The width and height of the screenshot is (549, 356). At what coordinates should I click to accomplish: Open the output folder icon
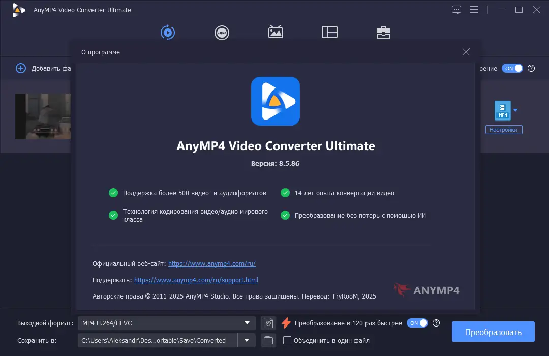268,340
